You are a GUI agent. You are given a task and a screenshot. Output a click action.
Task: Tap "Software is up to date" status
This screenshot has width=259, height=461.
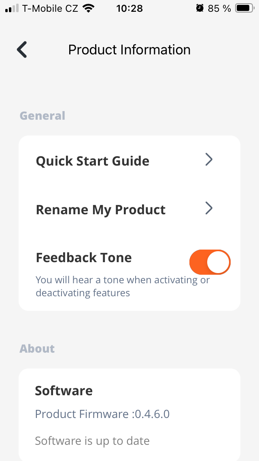coord(92,440)
